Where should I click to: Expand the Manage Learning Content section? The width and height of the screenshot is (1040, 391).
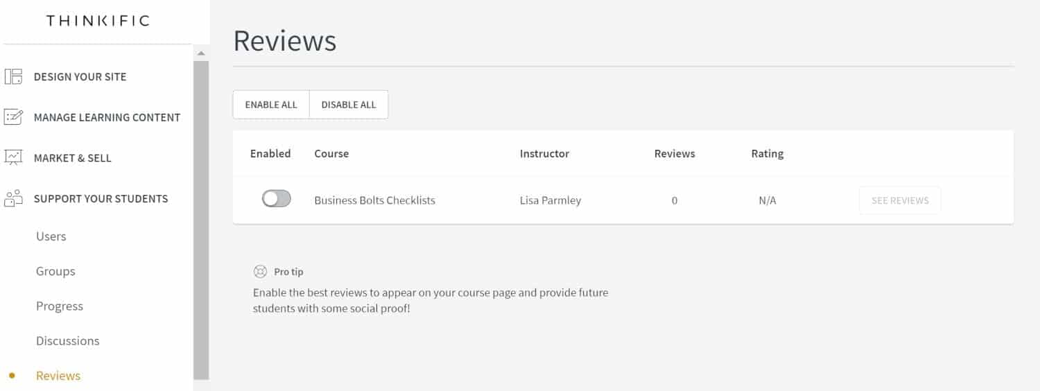click(x=107, y=117)
